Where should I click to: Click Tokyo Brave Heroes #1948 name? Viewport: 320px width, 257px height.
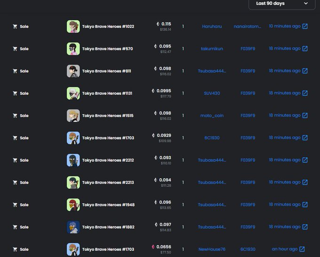click(108, 205)
